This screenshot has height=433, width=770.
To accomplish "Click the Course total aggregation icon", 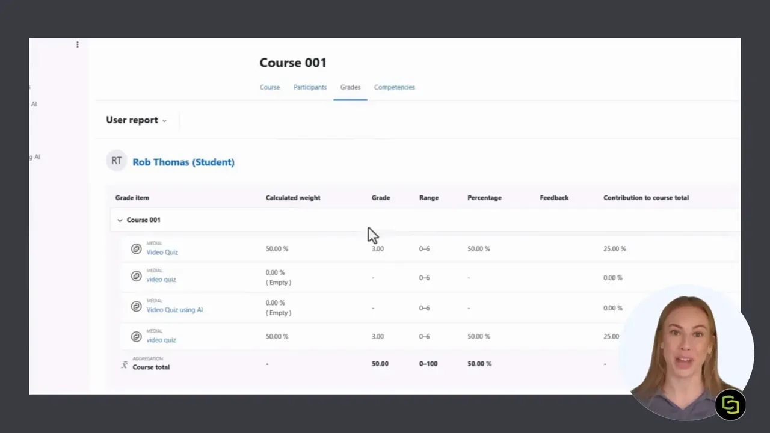I will click(x=125, y=364).
